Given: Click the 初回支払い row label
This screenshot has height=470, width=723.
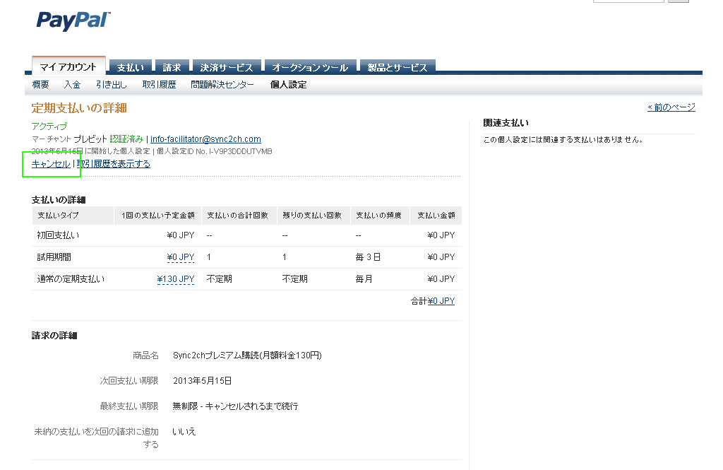Looking at the screenshot, I should pyautogui.click(x=58, y=235).
